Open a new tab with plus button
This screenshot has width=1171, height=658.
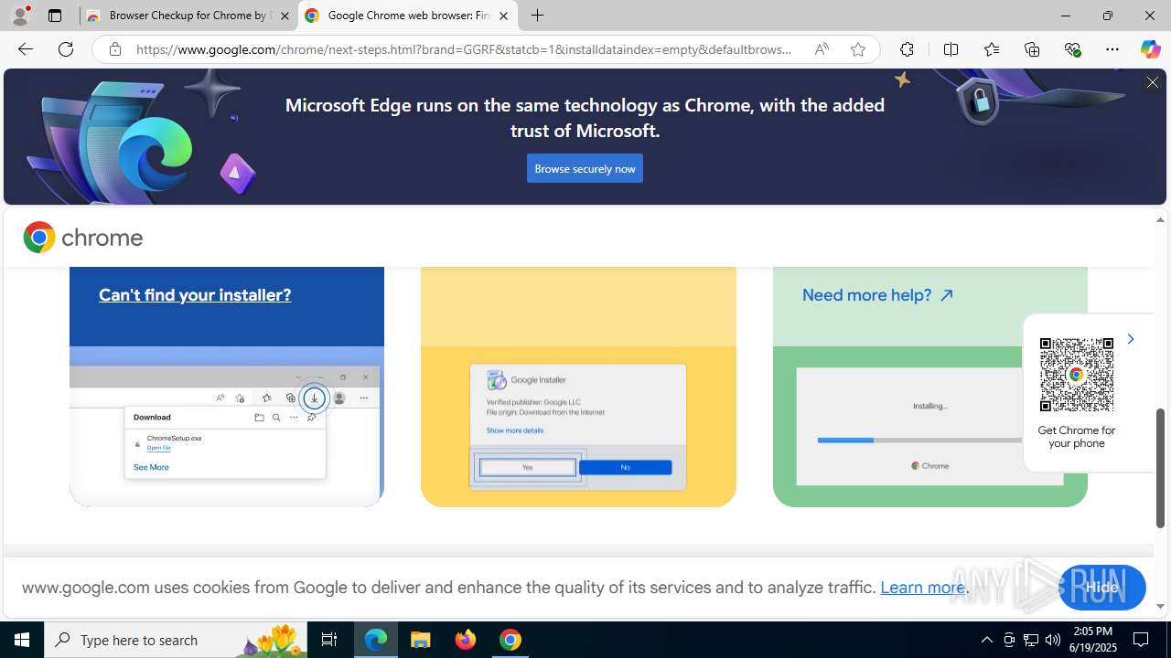coord(537,16)
